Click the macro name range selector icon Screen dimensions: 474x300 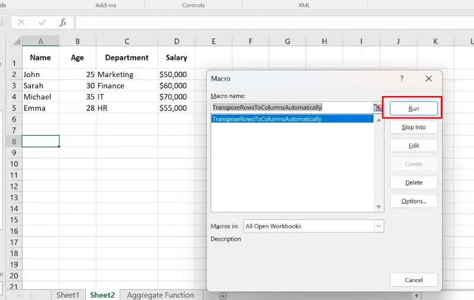377,107
